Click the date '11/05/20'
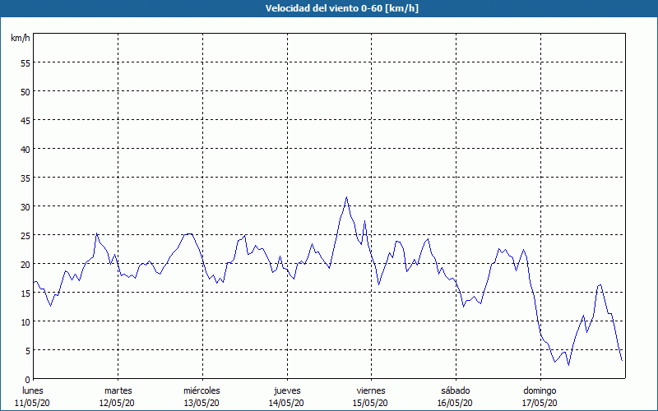 click(x=32, y=403)
